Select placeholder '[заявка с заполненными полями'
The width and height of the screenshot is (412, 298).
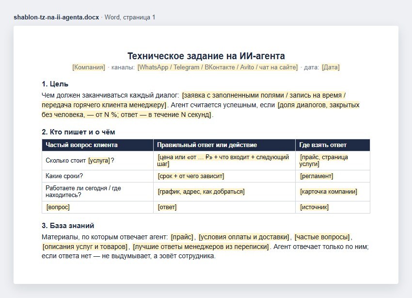tap(233, 95)
